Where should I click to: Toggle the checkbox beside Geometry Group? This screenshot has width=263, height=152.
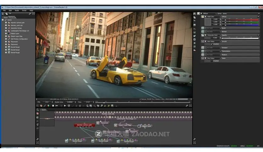click(x=6, y=28)
